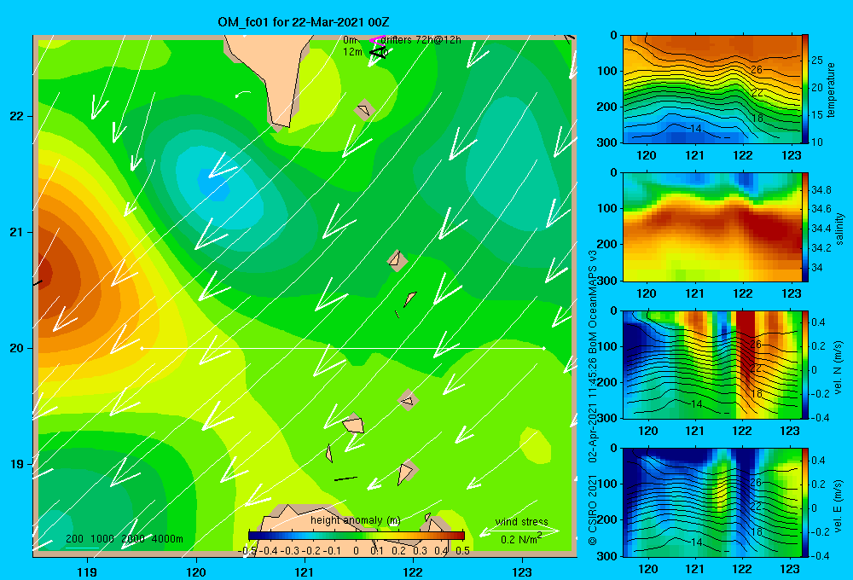Image resolution: width=853 pixels, height=580 pixels.
Task: Click latitude label '20' on the map axis
Action: pyautogui.click(x=16, y=348)
